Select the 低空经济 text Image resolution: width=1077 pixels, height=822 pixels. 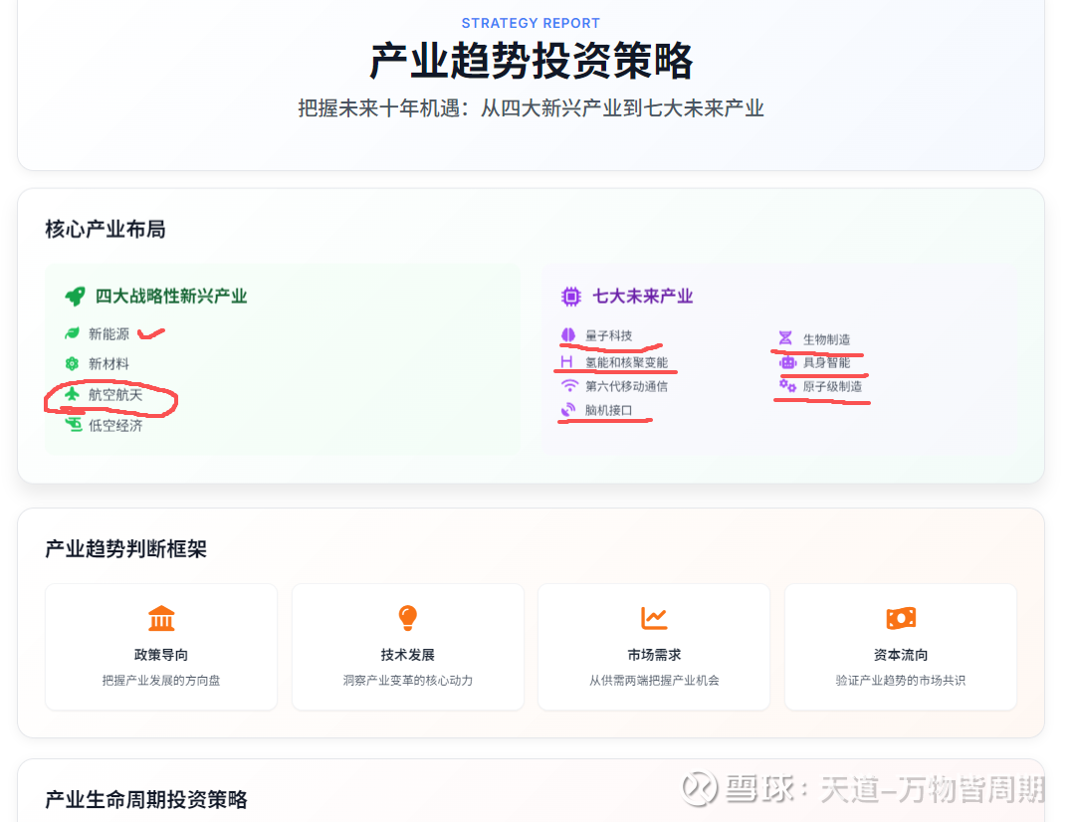[115, 426]
